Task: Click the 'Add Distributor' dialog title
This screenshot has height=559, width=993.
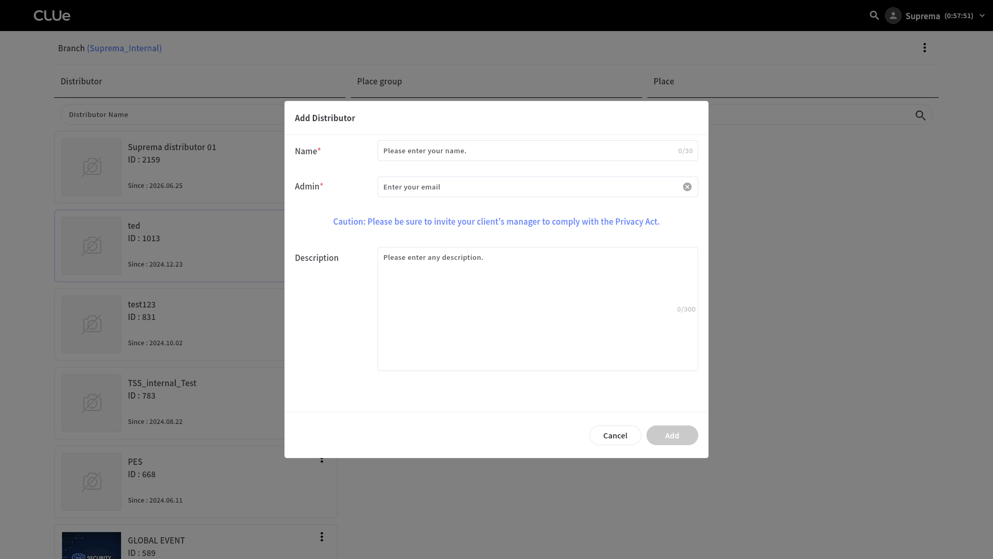Action: coord(325,118)
